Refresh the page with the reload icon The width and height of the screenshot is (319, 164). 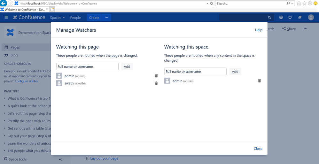(x=211, y=3)
